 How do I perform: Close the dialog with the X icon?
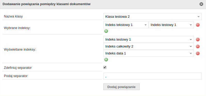pyautogui.click(x=201, y=4)
